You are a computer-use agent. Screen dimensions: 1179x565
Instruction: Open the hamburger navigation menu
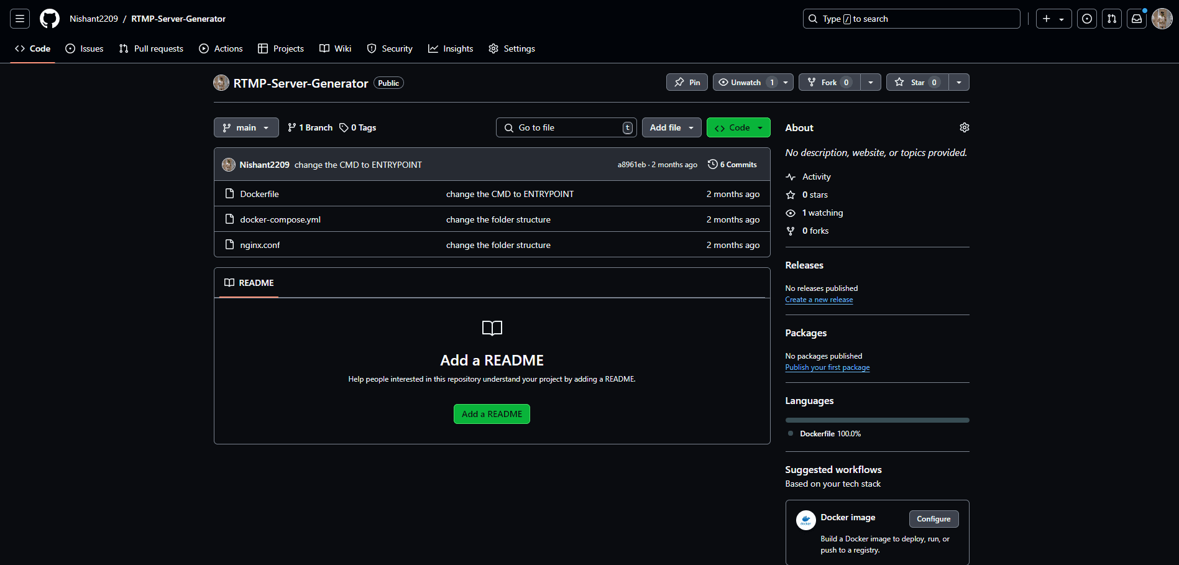(20, 19)
